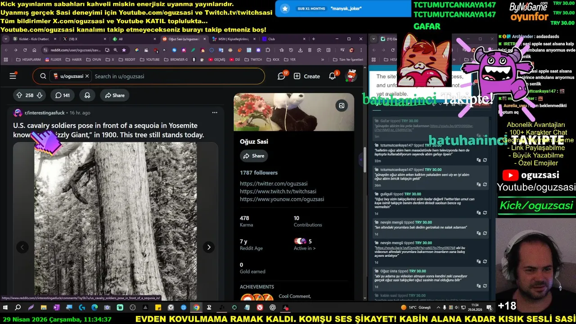Viewport: 576px width, 324px height.
Task: Open Reddit chat icon with 17 badge
Action: tap(282, 76)
